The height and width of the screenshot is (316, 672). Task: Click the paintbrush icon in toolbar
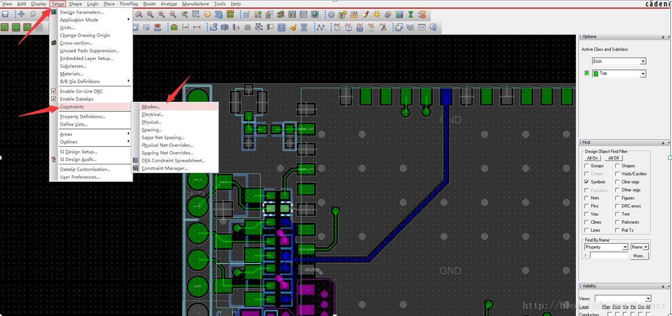point(365,14)
